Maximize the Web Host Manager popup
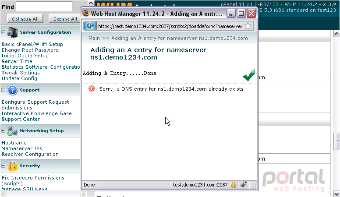The image size is (340, 197). [241, 14]
